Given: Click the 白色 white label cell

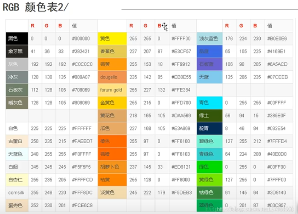Looking at the screenshot, I should pos(17,128).
